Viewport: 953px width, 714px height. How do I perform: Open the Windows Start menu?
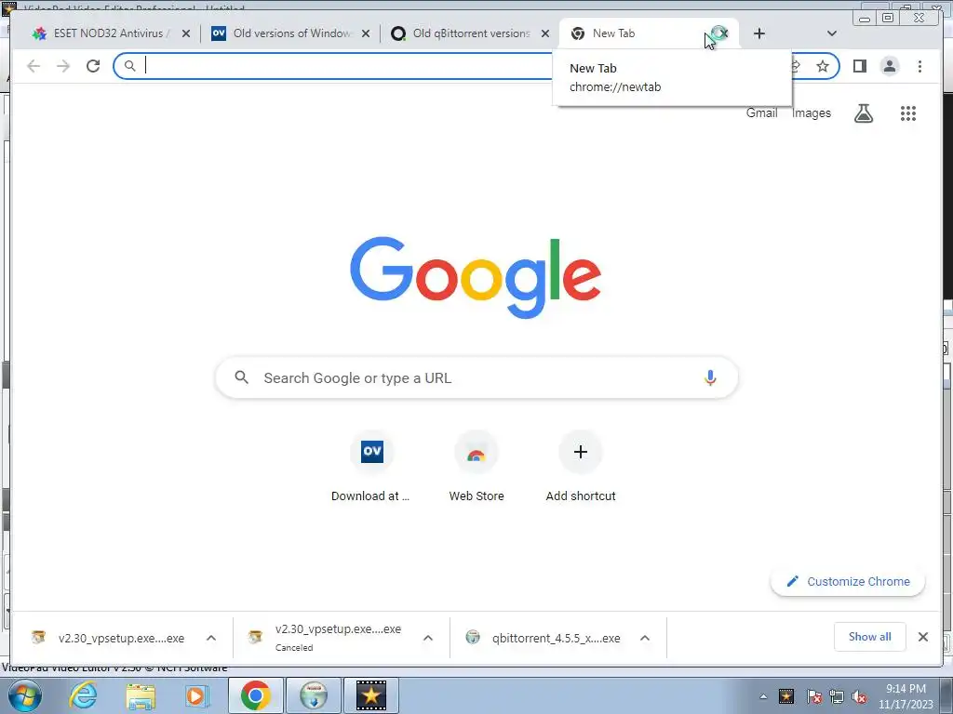tap(24, 695)
